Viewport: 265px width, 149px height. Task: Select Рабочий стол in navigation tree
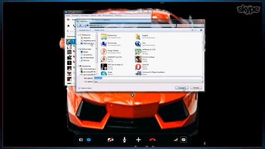[87, 43]
